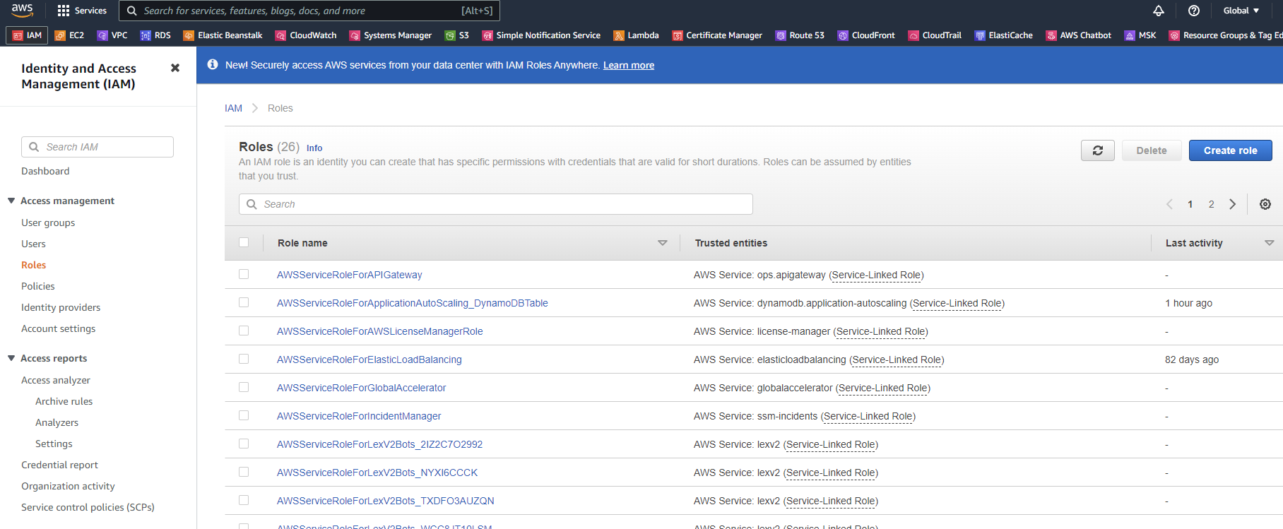Check the AWSServiceRoleForIncidentManager row
The width and height of the screenshot is (1283, 529).
pyautogui.click(x=244, y=415)
